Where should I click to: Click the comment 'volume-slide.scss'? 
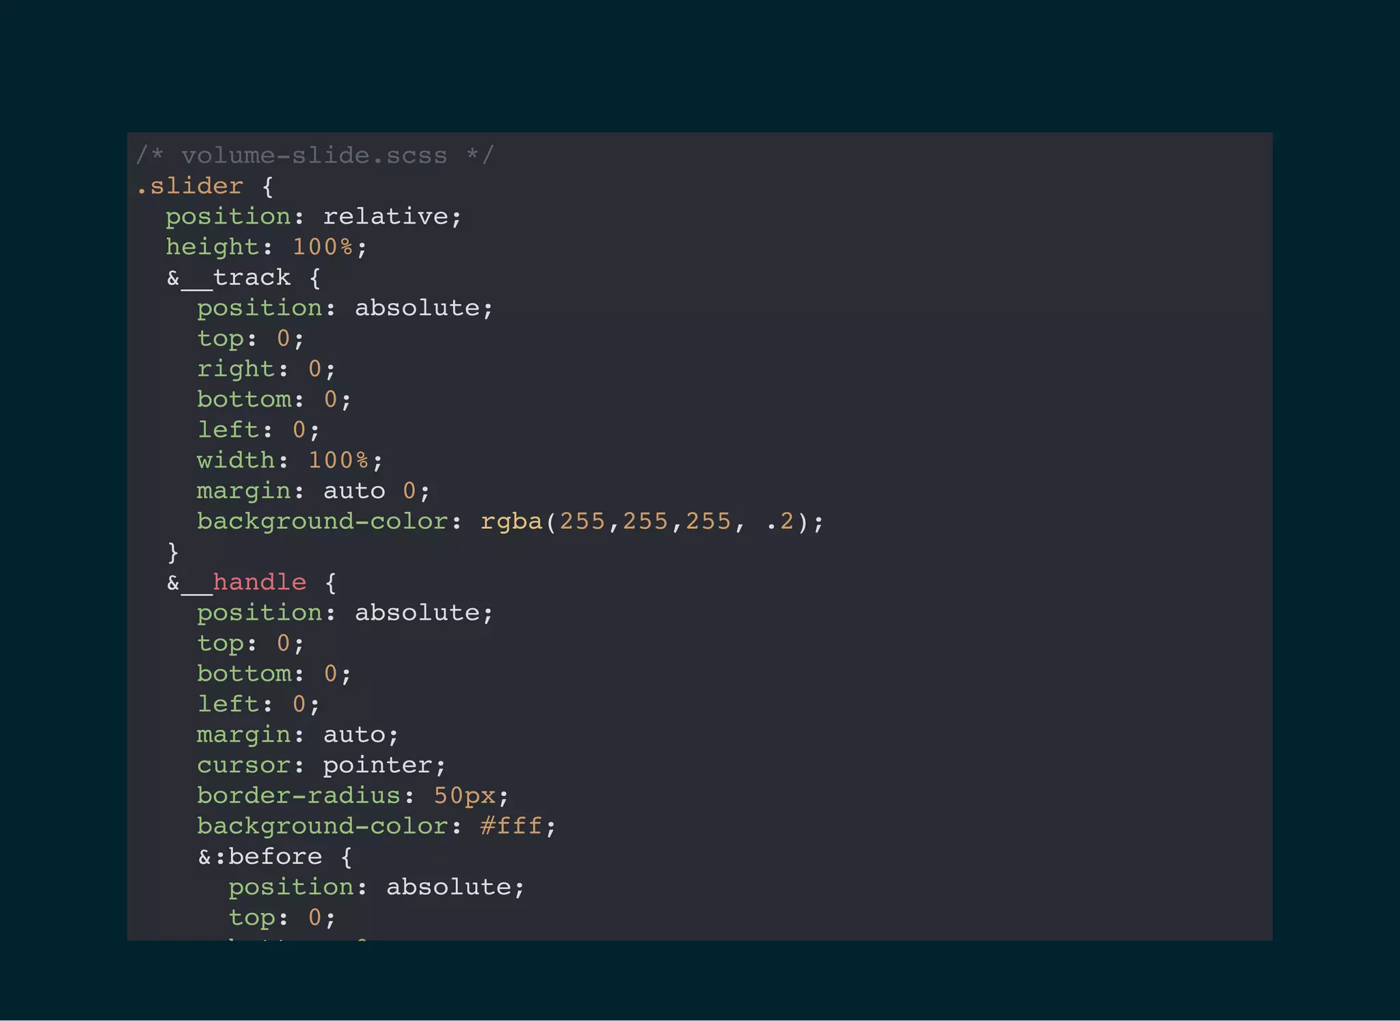[314, 155]
